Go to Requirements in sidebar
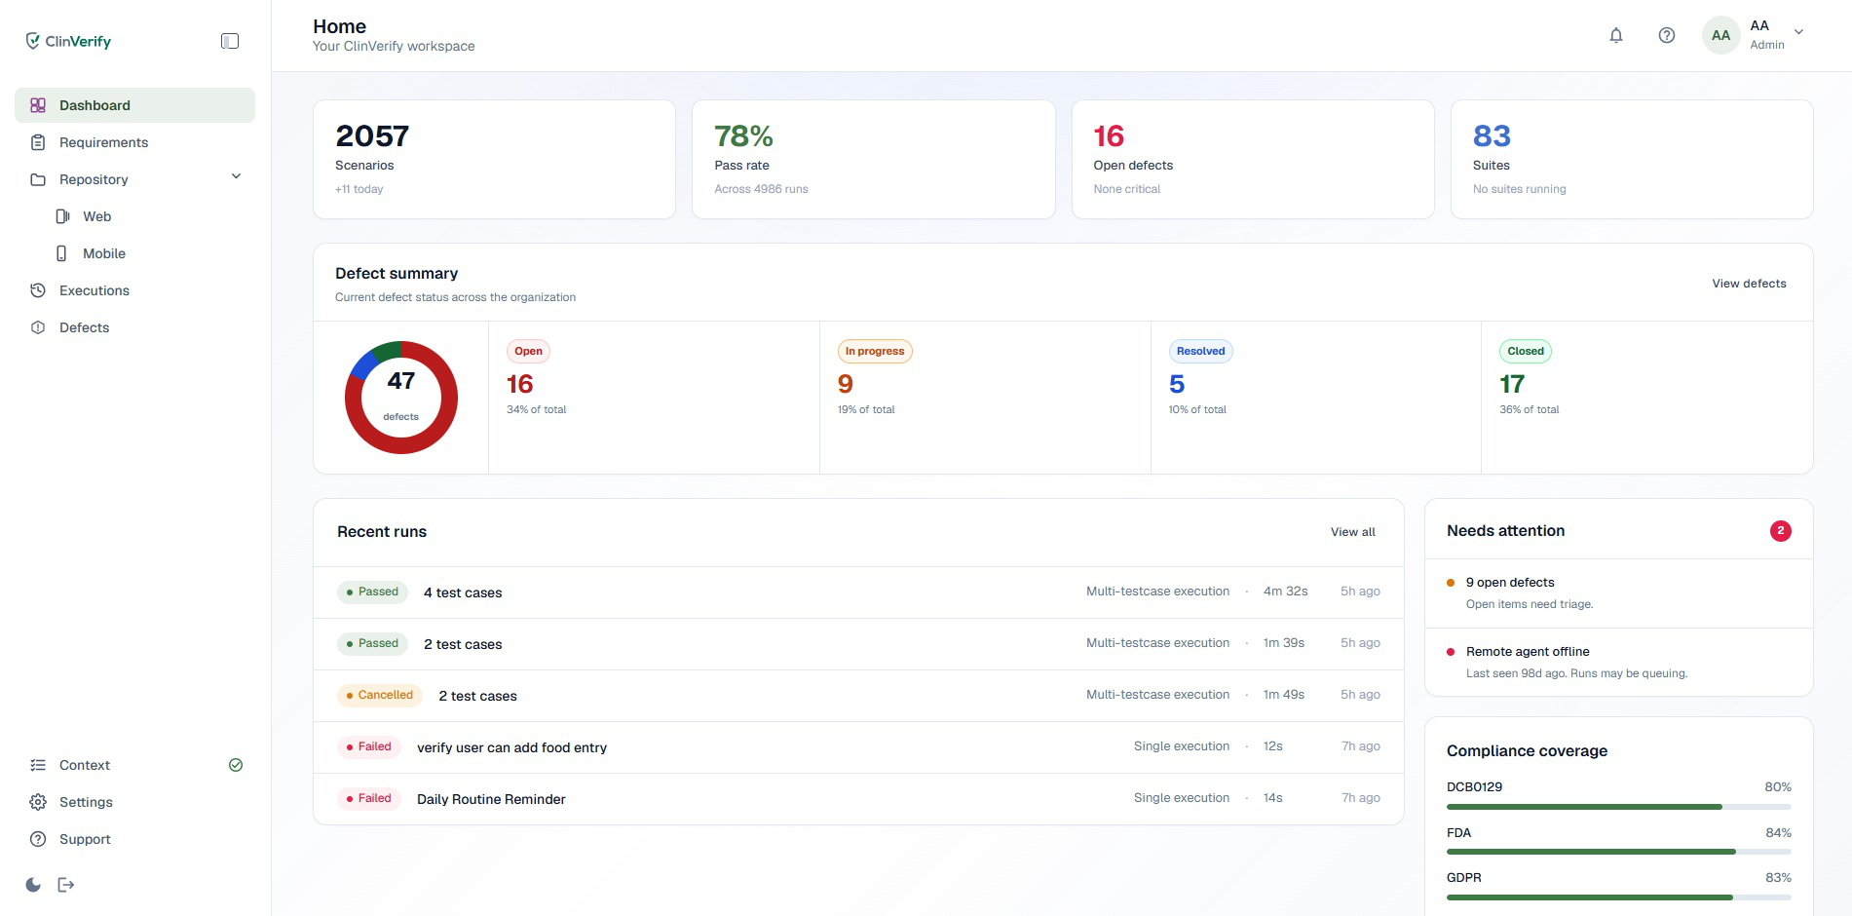1852x916 pixels. pyautogui.click(x=134, y=142)
